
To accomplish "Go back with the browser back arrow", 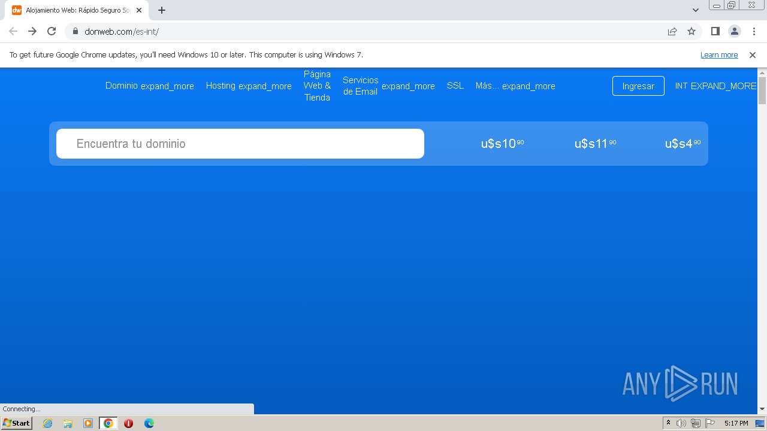I will click(13, 31).
